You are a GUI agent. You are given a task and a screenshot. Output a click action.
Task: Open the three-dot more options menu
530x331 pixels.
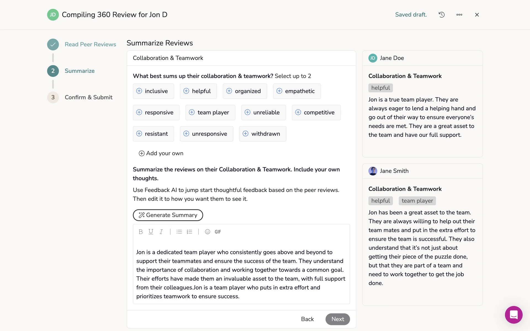coord(459,15)
